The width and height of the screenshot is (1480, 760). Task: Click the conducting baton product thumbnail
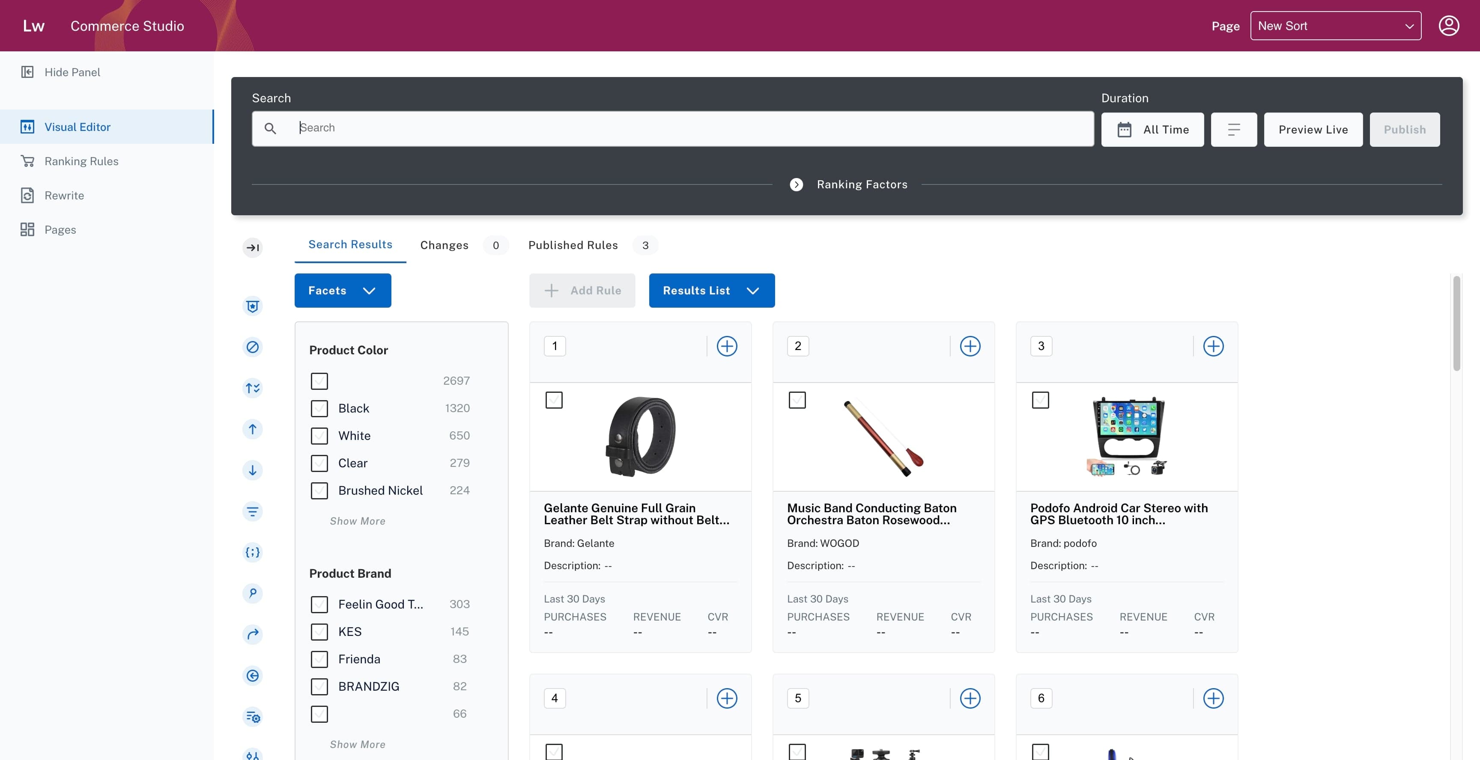[x=883, y=438]
